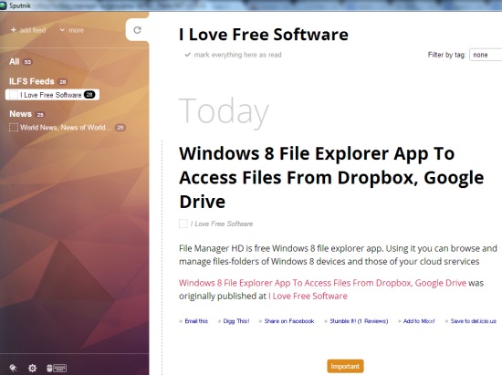Click the Email this link
The width and height of the screenshot is (502, 375).
click(x=196, y=321)
